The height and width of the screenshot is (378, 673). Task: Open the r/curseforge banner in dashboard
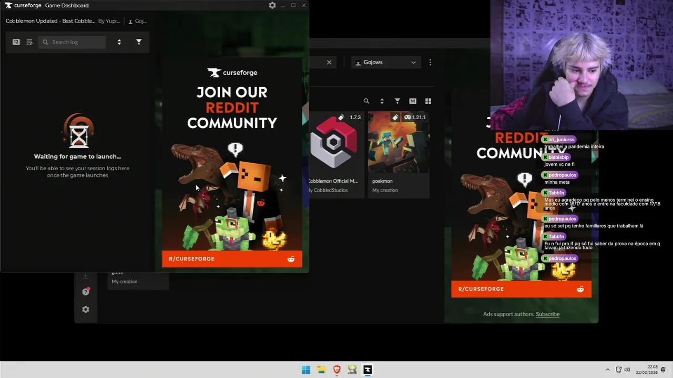[232, 259]
